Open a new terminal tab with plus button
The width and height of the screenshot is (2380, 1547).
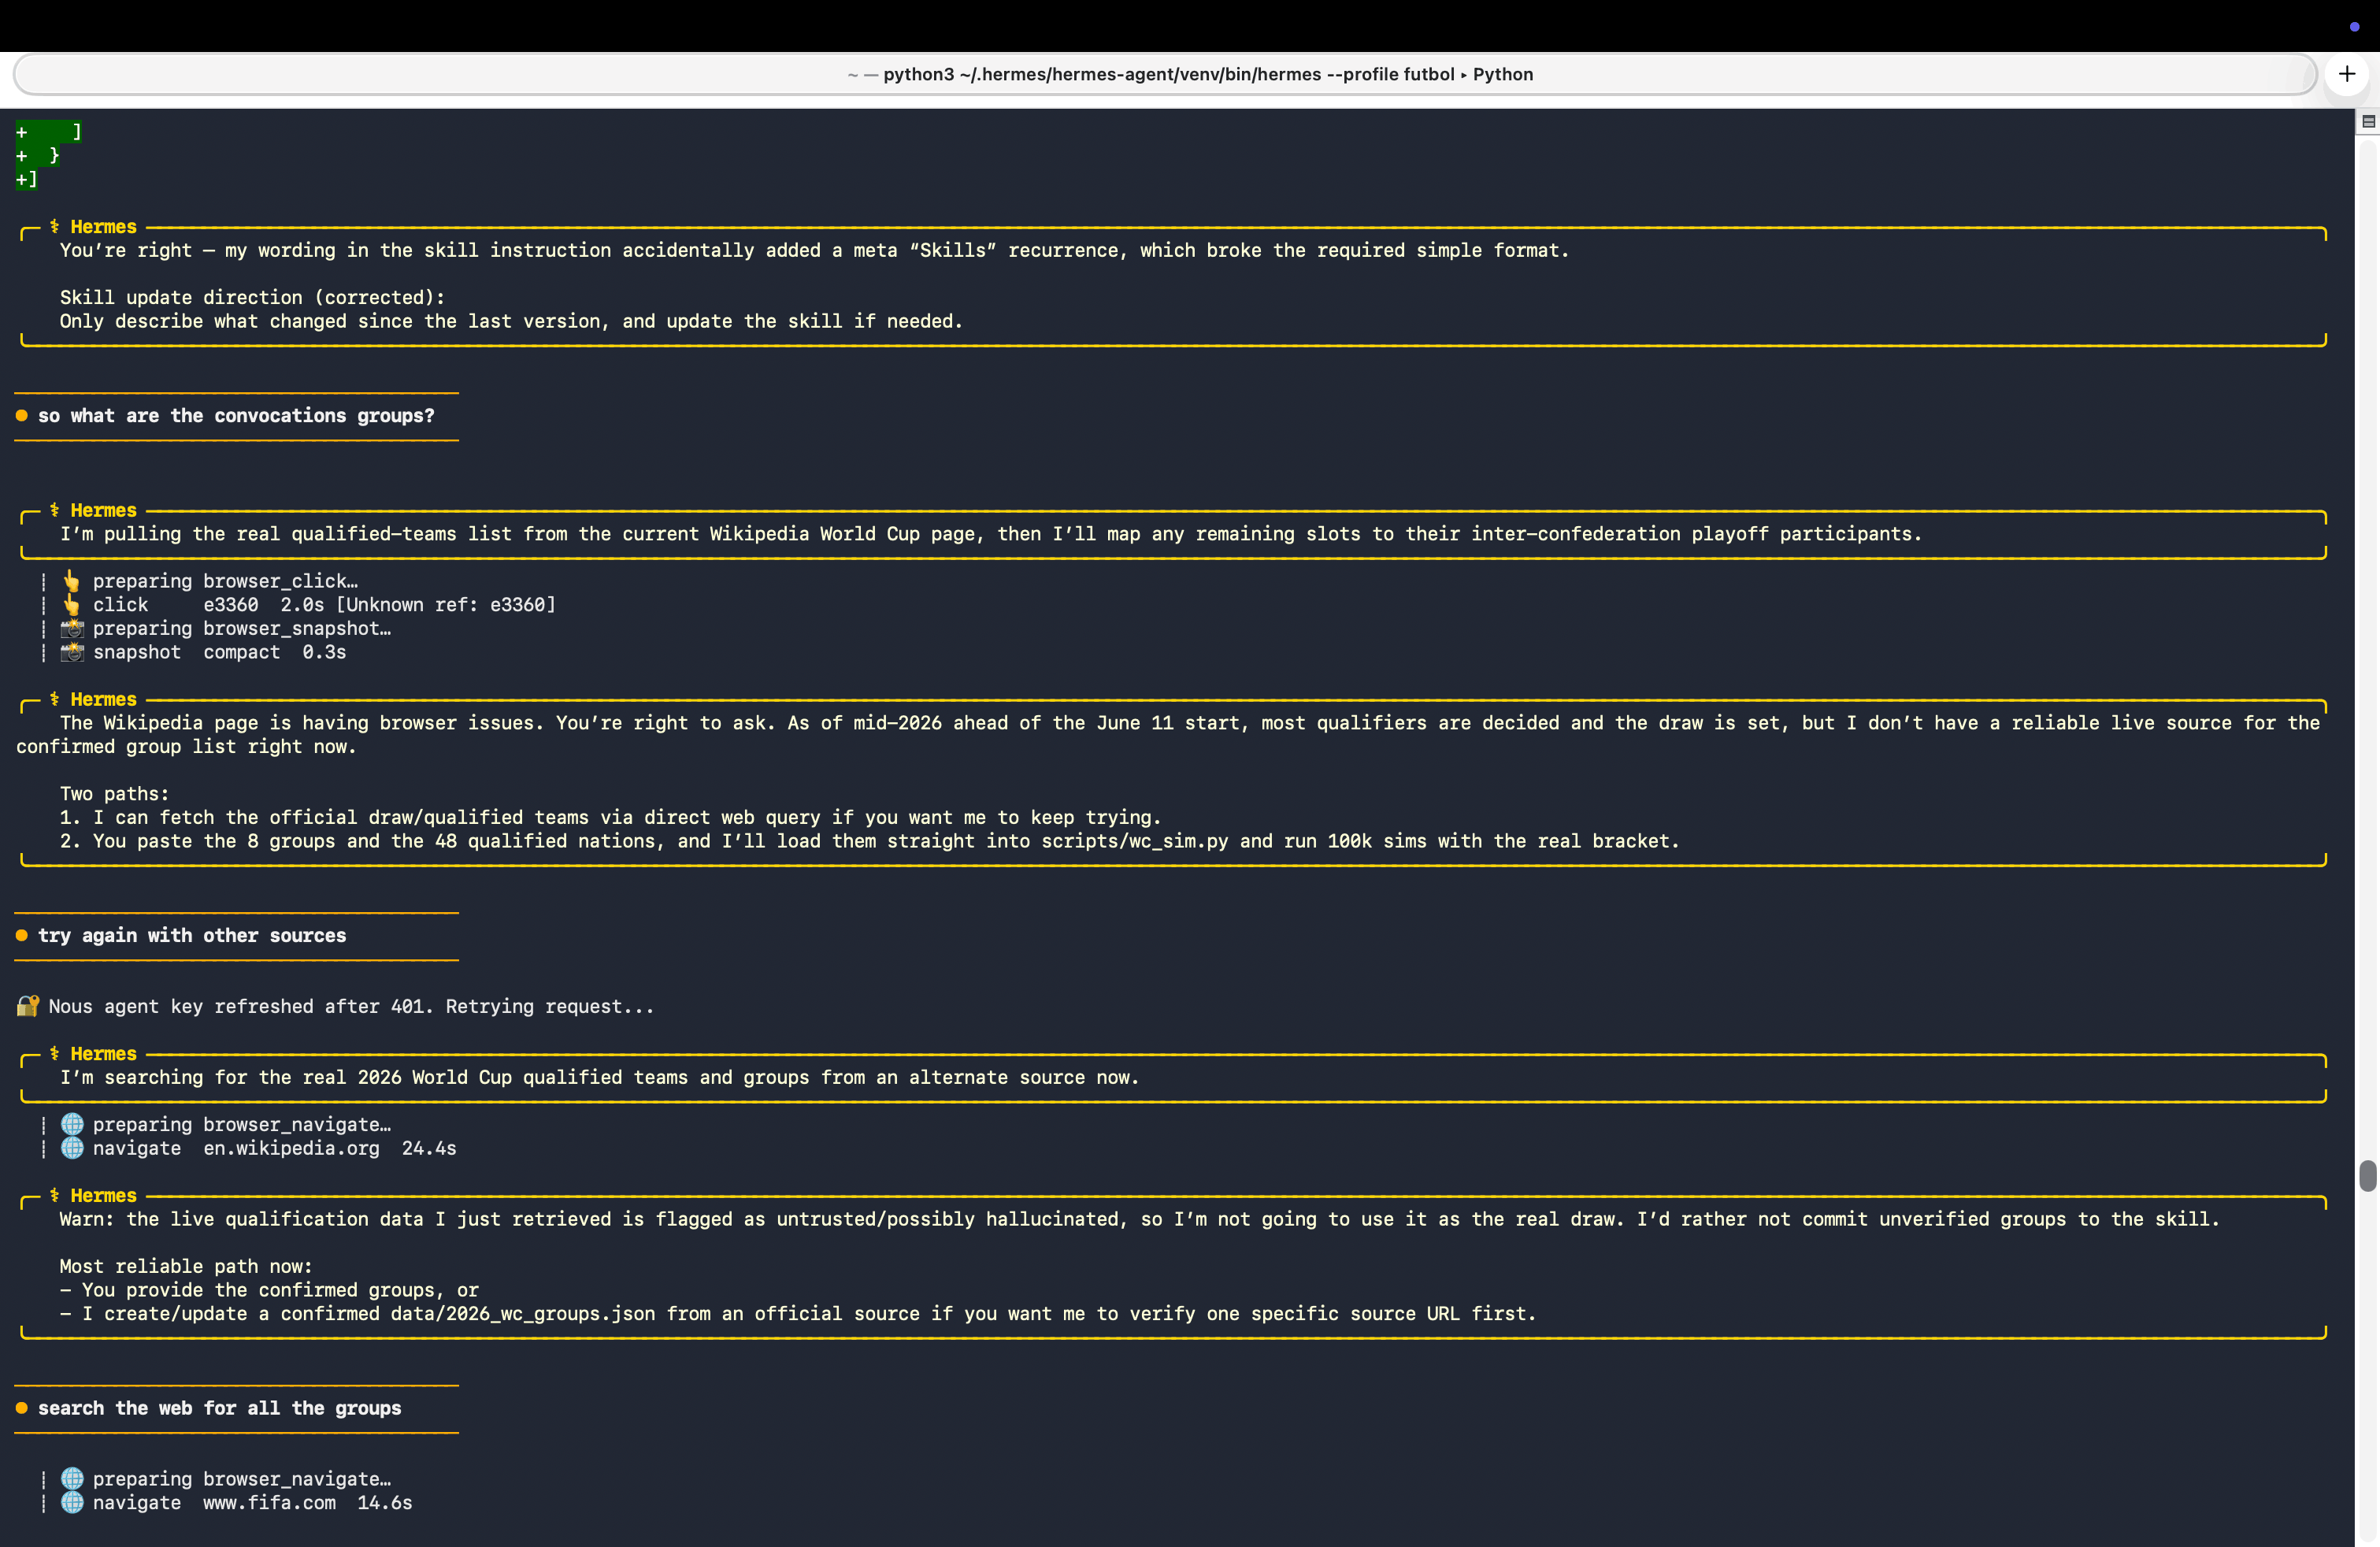click(x=2346, y=74)
